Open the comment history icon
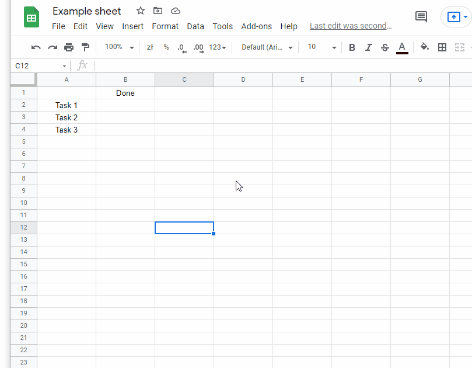Screen dimensions: 472x368 coord(421,16)
